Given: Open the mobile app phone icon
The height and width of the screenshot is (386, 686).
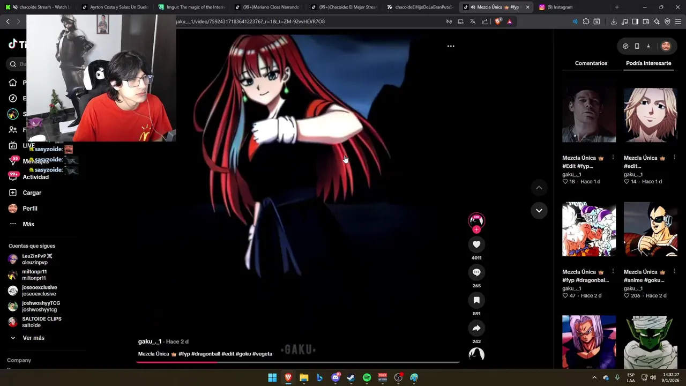Looking at the screenshot, I should pos(637,46).
